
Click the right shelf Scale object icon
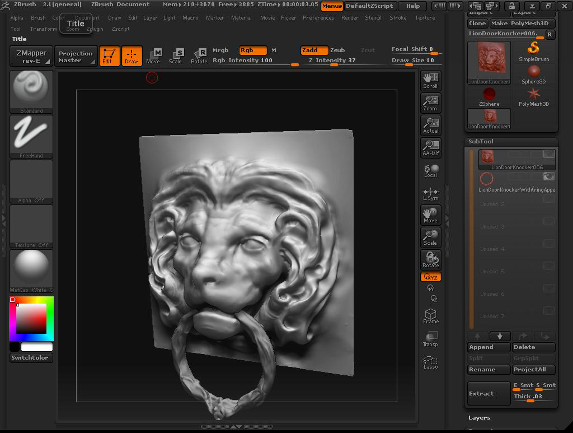pyautogui.click(x=430, y=238)
